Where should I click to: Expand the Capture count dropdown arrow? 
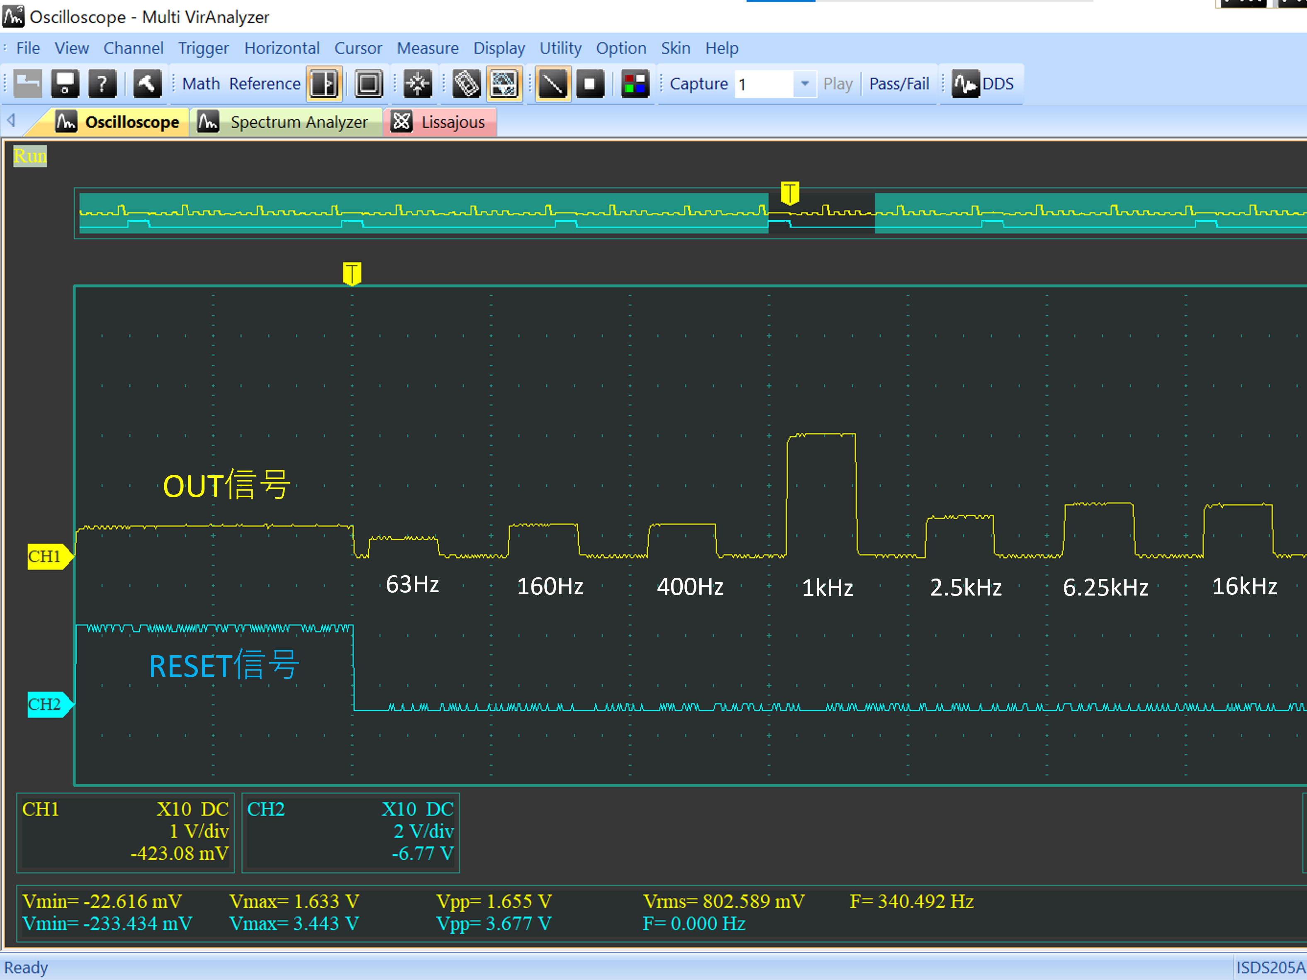(x=804, y=84)
